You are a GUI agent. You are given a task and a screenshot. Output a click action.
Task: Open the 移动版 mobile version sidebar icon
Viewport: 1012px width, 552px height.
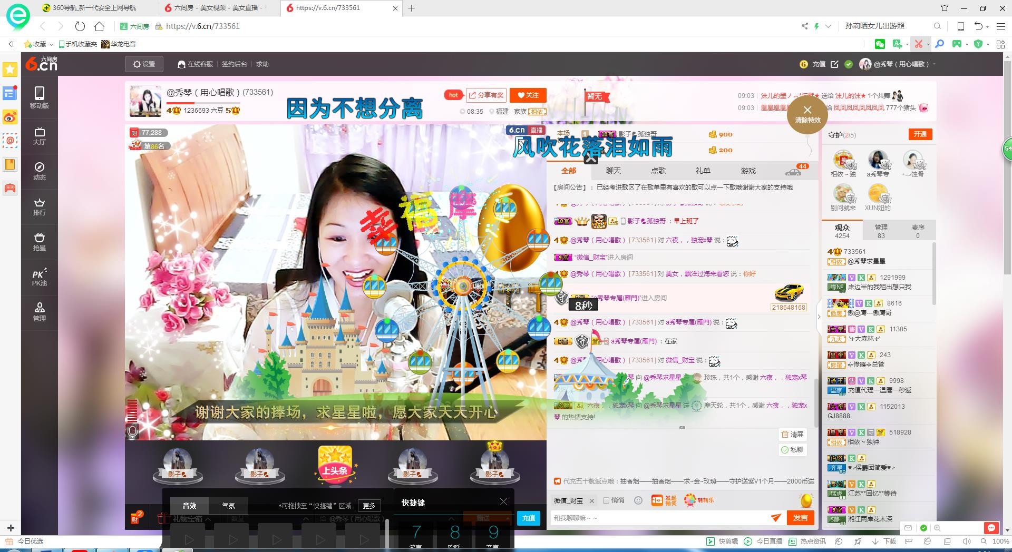40,97
